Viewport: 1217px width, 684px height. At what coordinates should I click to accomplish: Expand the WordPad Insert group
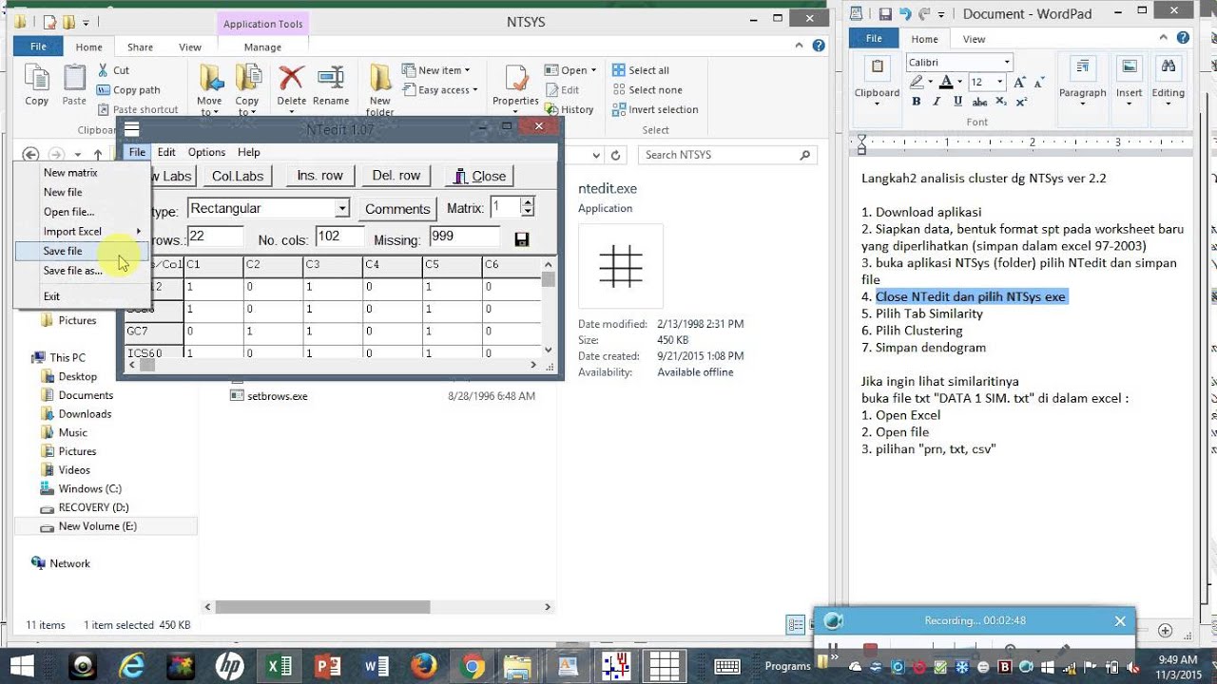[1130, 83]
